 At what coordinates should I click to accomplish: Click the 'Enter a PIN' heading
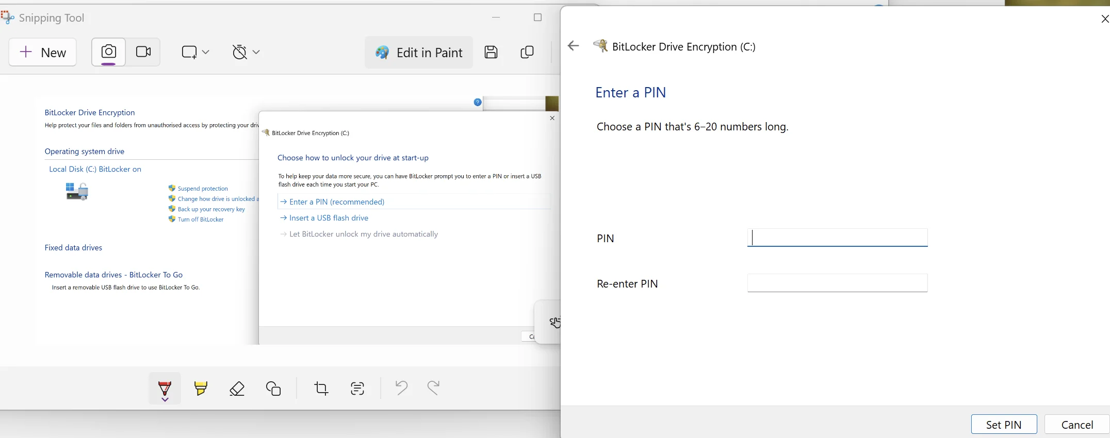(631, 92)
